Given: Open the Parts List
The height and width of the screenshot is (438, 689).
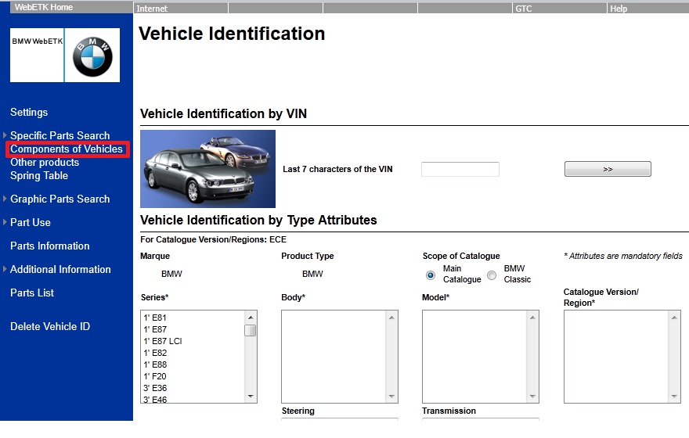Looking at the screenshot, I should click(x=32, y=293).
